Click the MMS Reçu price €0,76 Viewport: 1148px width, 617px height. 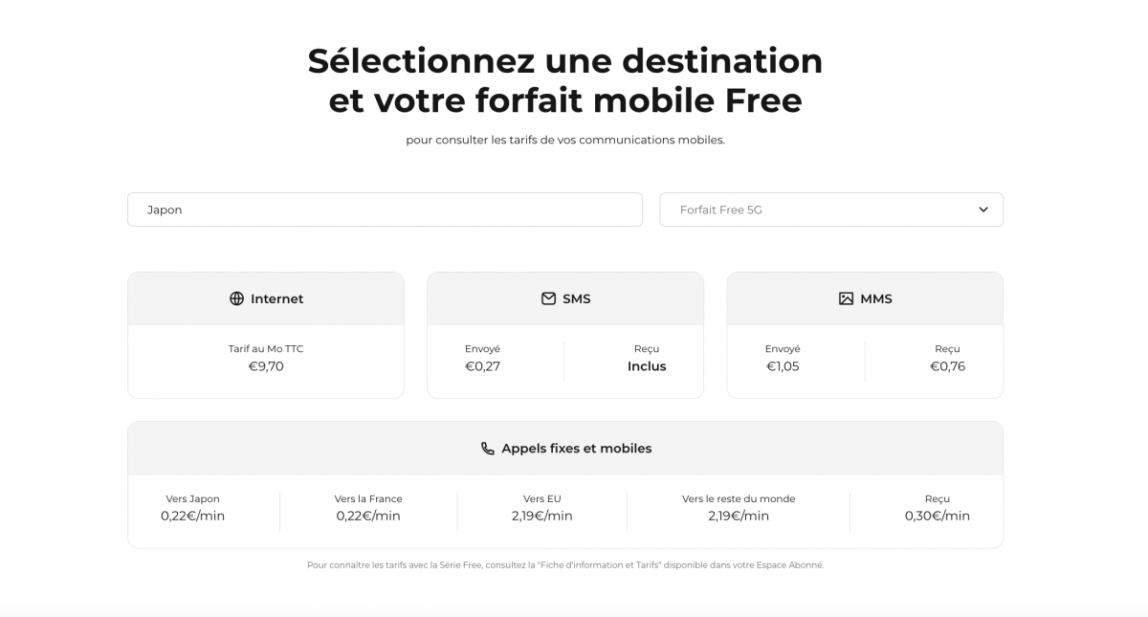click(x=947, y=366)
